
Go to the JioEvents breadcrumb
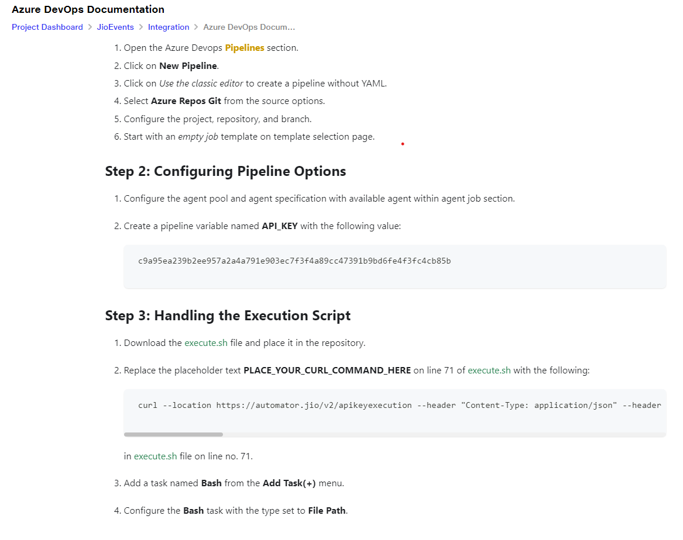115,27
